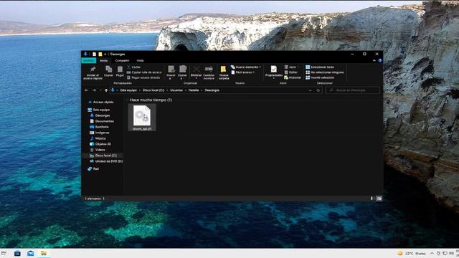The height and width of the screenshot is (258, 459).
Task: Switch to large icons view in status bar
Action: pyautogui.click(x=379, y=199)
